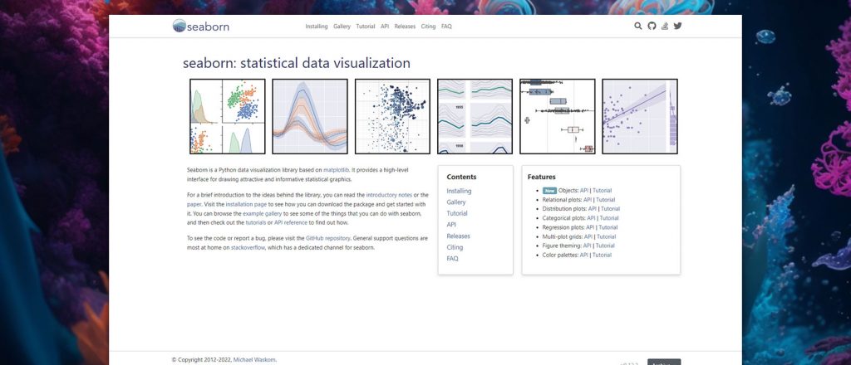851x365 pixels.
Task: Open the Gallery item in top navbar
Action: point(342,27)
